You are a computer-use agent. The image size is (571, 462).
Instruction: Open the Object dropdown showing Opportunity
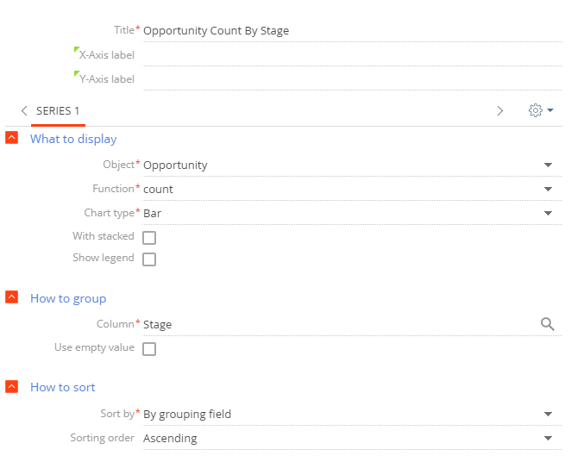[x=352, y=165]
